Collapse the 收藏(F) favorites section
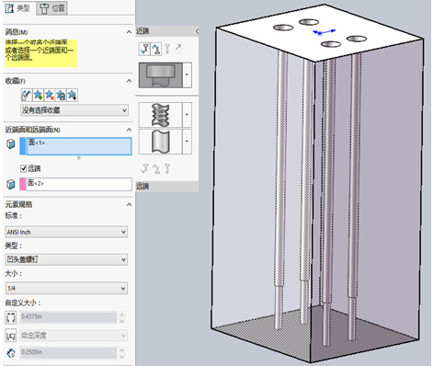 click(x=129, y=81)
